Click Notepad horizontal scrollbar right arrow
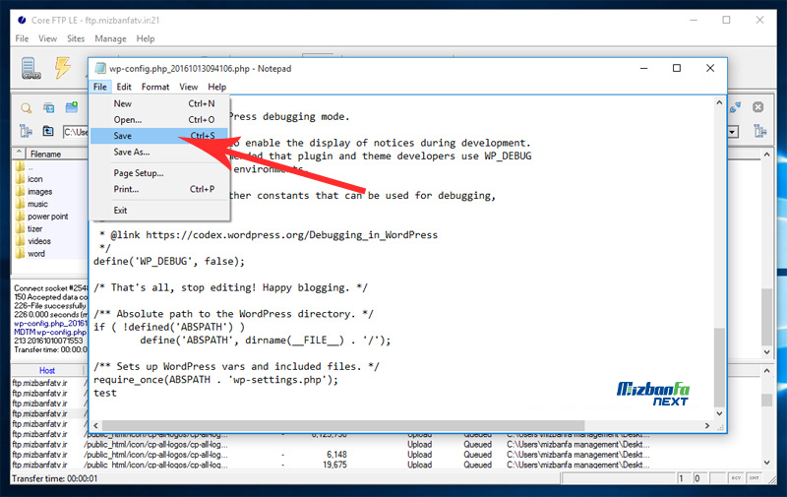Screen dimensions: 787x497 (707, 425)
